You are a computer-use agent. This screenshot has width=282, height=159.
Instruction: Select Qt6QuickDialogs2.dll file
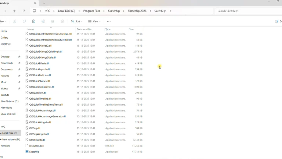[40, 46]
